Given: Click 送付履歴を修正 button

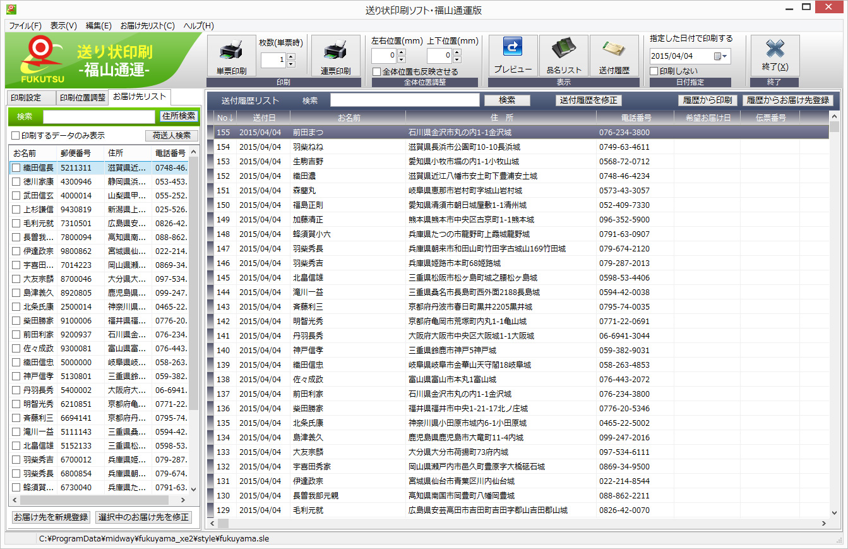Looking at the screenshot, I should click(589, 100).
